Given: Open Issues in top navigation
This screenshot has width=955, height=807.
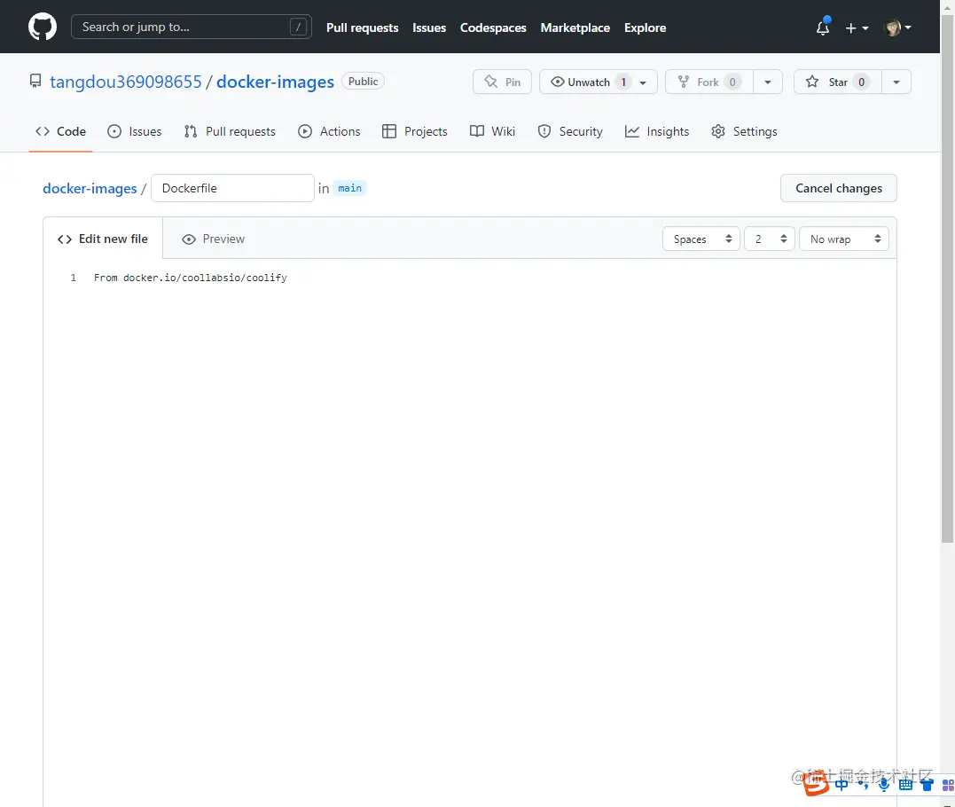Looking at the screenshot, I should 429,28.
